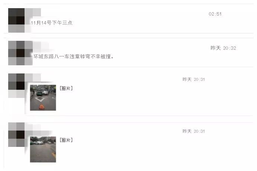Viewport: 257px width, 171px height.
Task: Open the avatar beside the last image message
Action: click(x=16, y=134)
